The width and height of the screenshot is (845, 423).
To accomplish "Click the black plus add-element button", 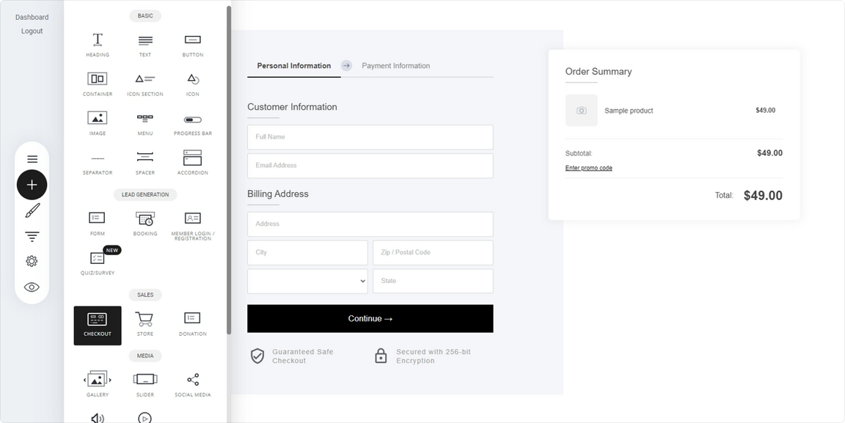I will [x=32, y=185].
